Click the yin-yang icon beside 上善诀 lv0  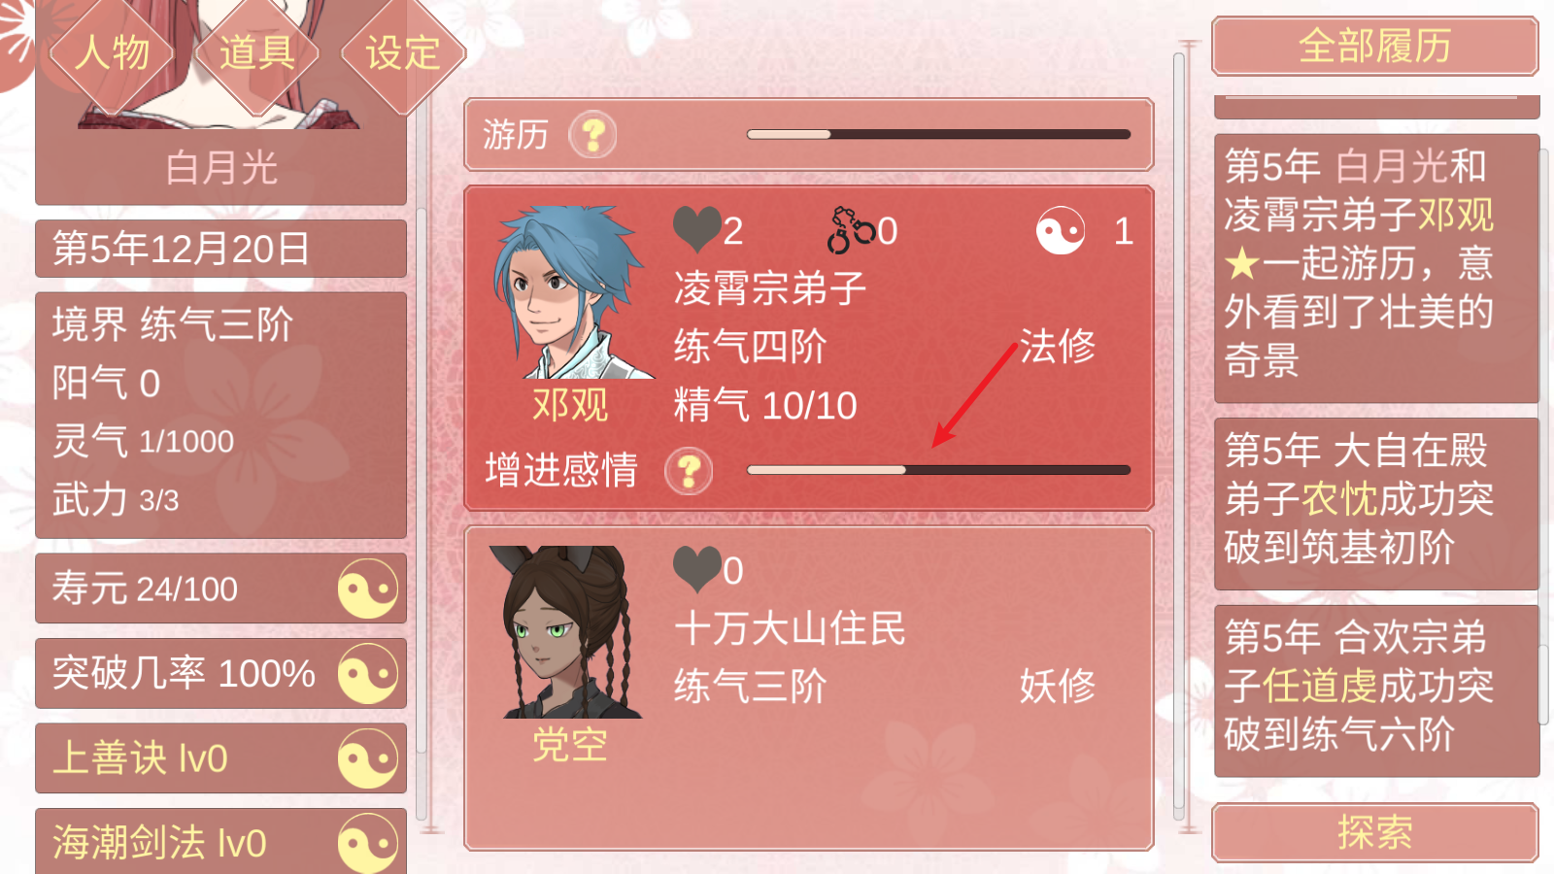point(368,758)
